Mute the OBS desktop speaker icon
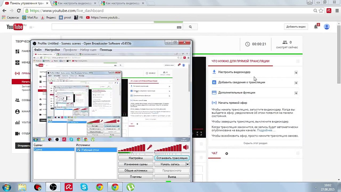This screenshot has height=192, width=341. (x=186, y=147)
